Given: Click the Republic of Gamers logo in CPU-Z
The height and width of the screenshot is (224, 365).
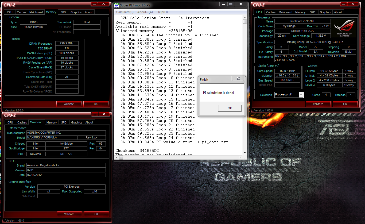Looking at the screenshot, I should (x=345, y=29).
